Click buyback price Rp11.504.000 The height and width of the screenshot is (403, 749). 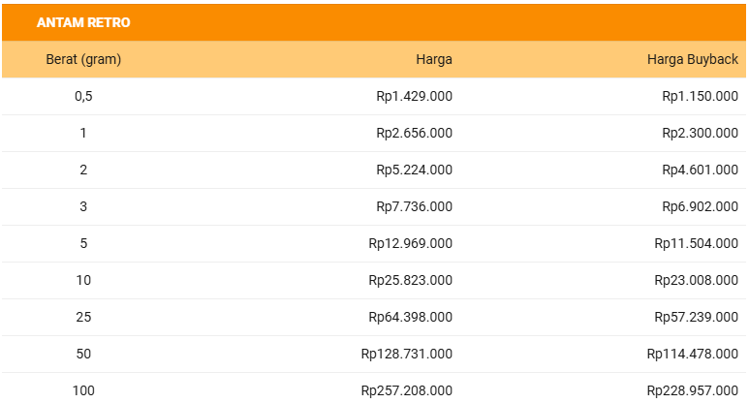[x=696, y=243]
